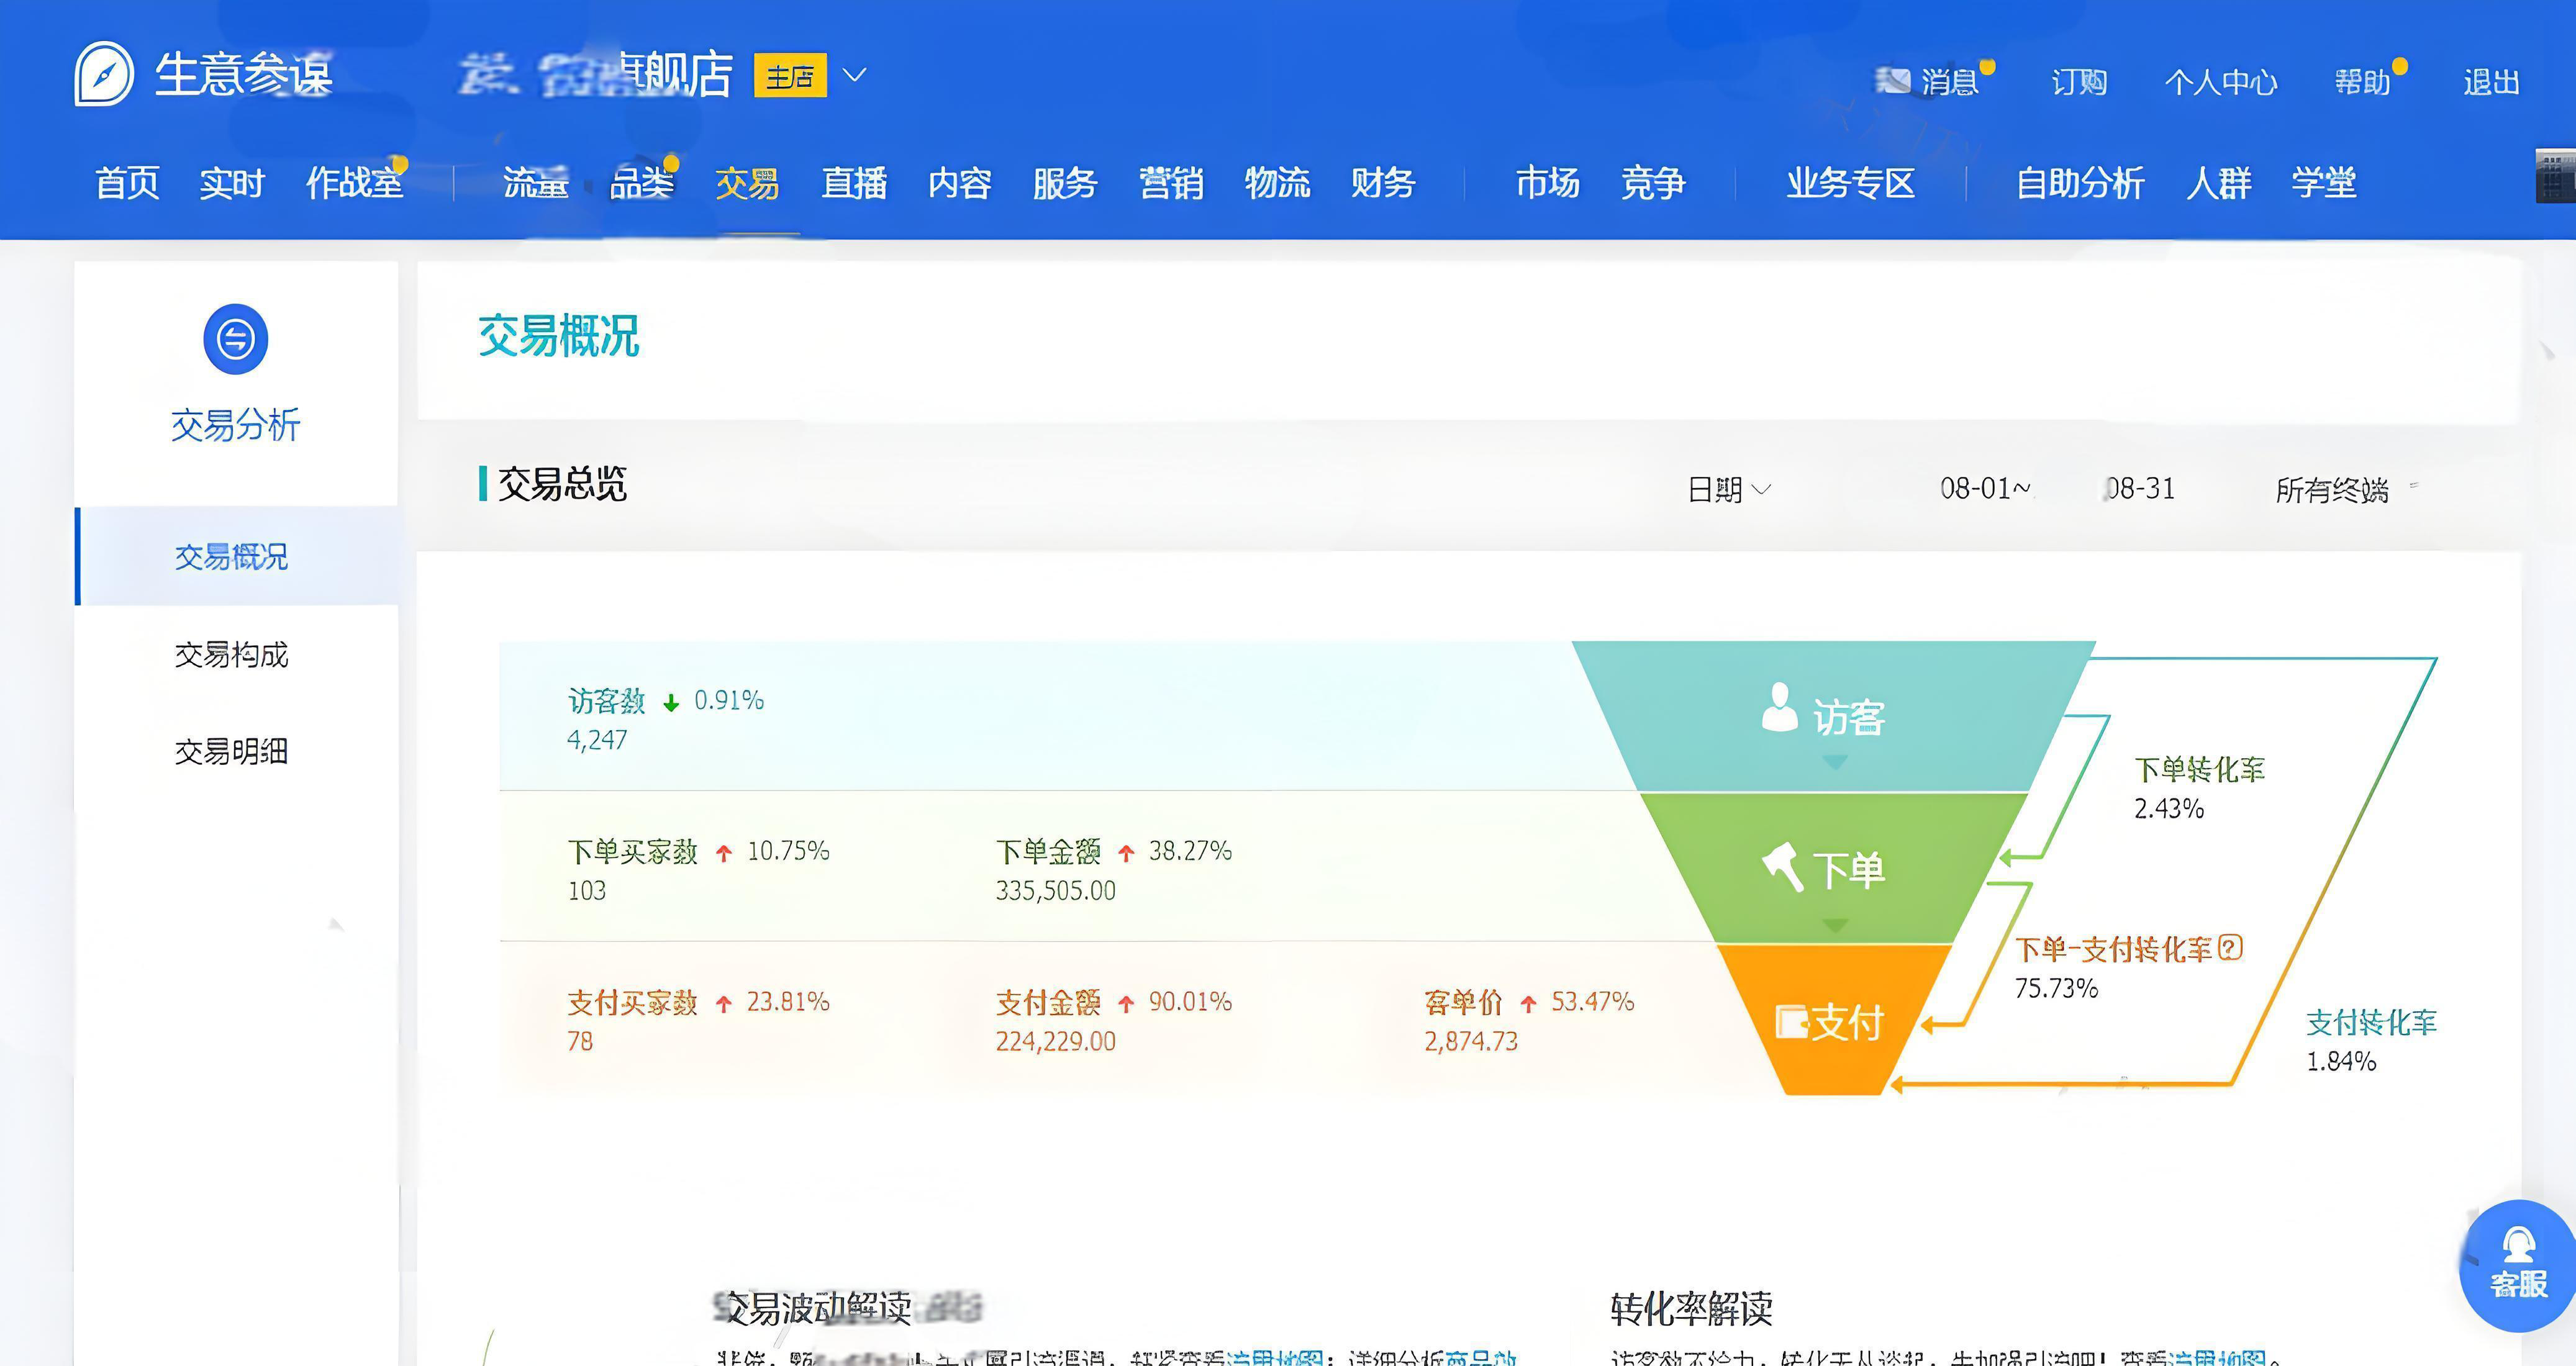Click the 交易分析 round blue icon
The image size is (2576, 1366).
coord(236,339)
